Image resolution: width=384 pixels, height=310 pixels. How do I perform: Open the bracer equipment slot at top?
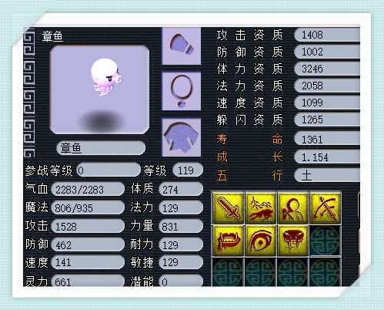click(x=182, y=45)
